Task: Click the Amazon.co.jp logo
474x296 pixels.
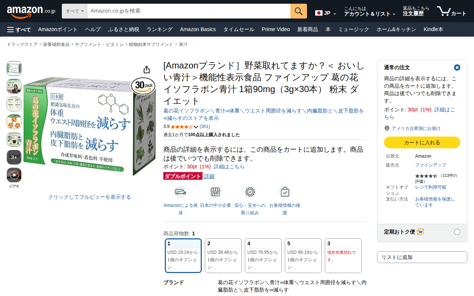Action: 31,11
